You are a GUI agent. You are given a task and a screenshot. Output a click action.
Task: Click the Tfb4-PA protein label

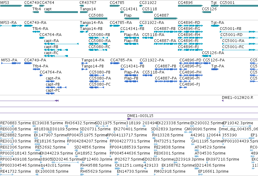tap(40, 66)
